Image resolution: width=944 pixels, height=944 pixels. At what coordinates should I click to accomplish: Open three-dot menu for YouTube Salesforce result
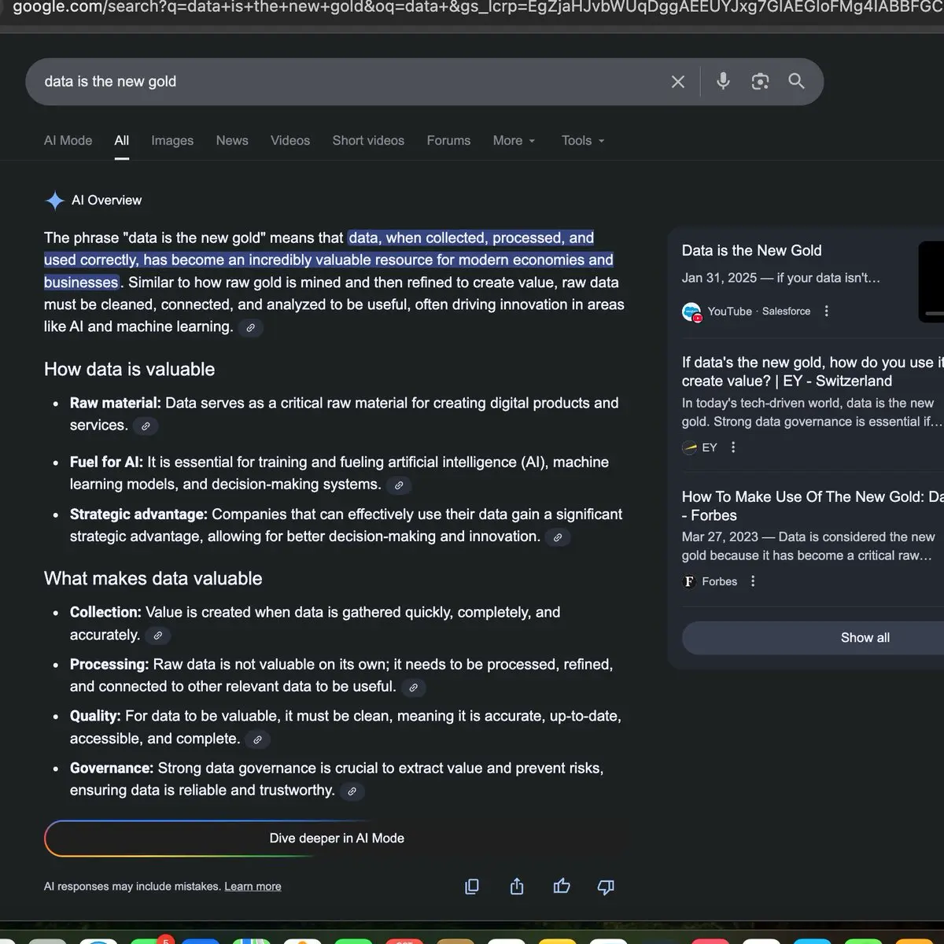click(826, 312)
